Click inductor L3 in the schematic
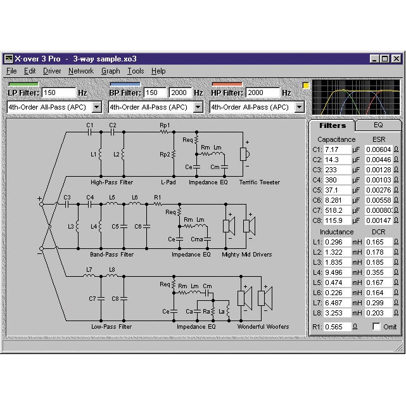Screen dimensions: 406x406 (77, 227)
